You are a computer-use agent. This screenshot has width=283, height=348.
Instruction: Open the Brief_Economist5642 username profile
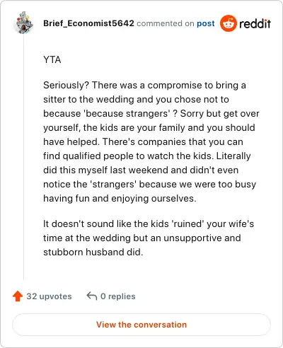88,23
